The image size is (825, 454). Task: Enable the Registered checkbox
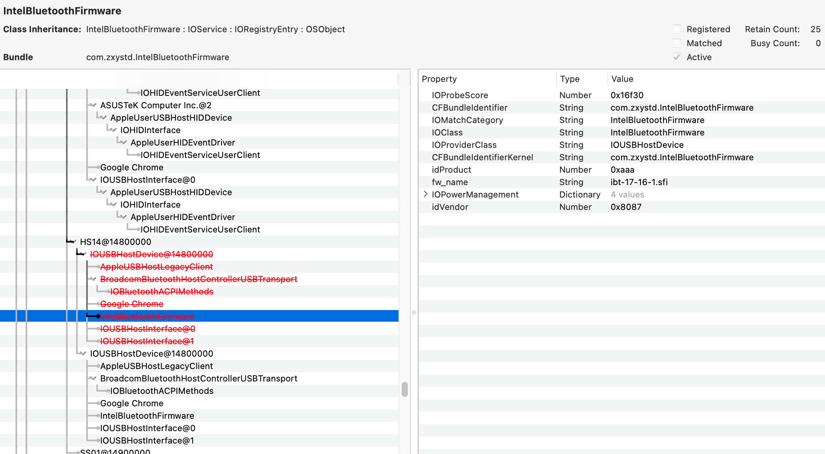[677, 29]
